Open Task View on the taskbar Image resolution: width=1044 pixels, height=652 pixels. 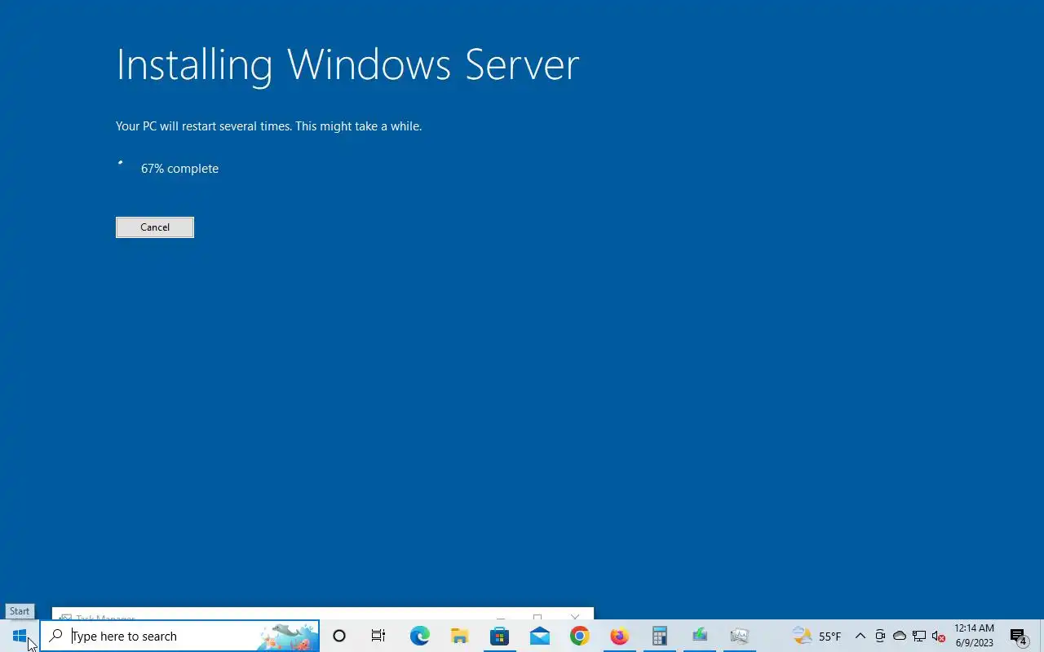pyautogui.click(x=378, y=636)
